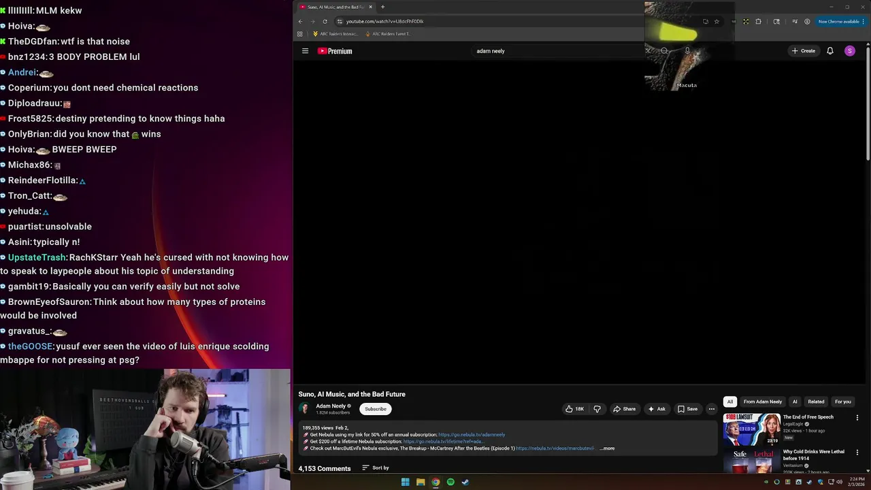Open Steam from the taskbar
871x490 pixels.
click(465, 482)
